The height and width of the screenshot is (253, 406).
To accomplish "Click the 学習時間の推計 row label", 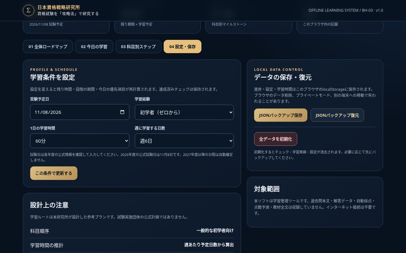I will (x=47, y=245).
